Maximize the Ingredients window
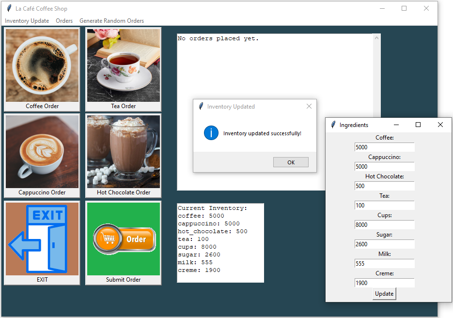453x318 pixels. 418,125
